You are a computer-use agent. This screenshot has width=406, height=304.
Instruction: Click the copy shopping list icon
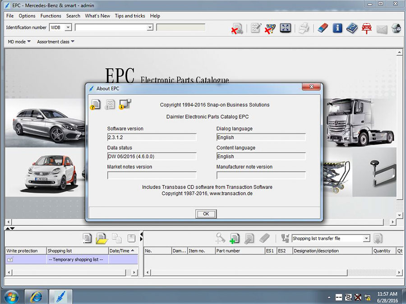117,238
